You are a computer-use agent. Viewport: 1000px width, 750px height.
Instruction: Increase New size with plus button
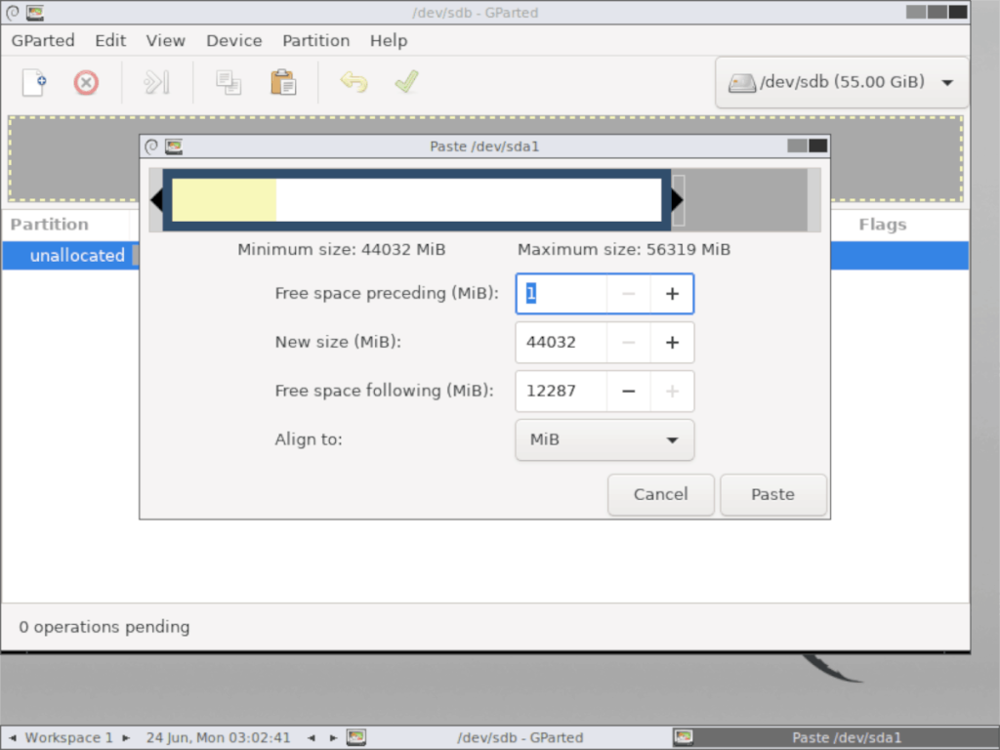point(672,343)
